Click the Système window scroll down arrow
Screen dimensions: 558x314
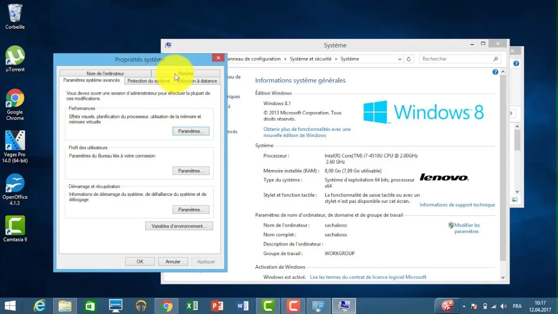tap(503, 277)
